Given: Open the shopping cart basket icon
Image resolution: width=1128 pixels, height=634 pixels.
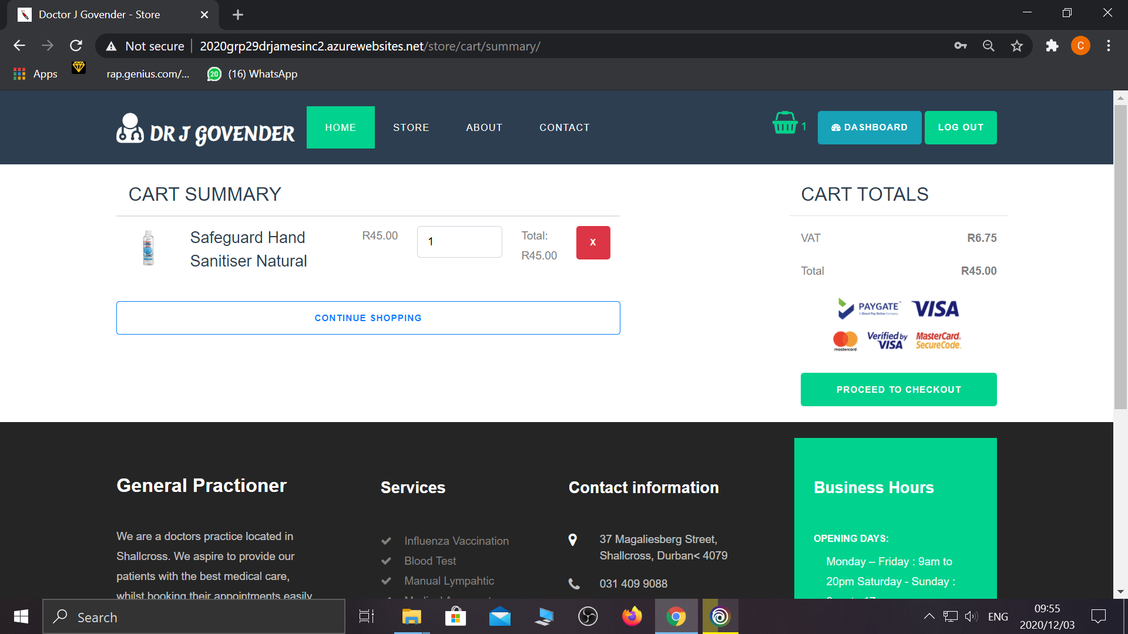Looking at the screenshot, I should (x=785, y=124).
